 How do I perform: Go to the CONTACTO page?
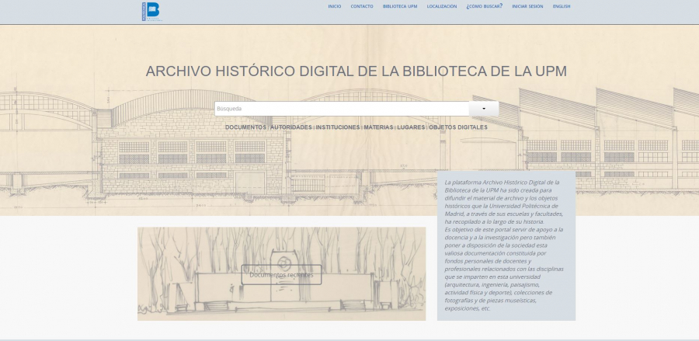[x=361, y=6]
